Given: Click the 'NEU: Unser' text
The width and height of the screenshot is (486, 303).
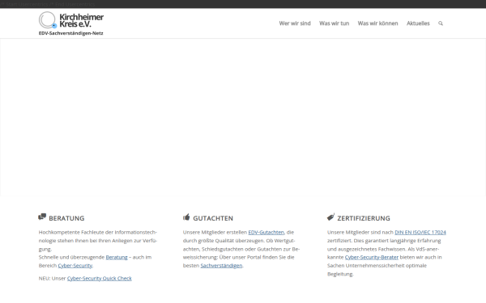Looking at the screenshot, I should (52, 278).
